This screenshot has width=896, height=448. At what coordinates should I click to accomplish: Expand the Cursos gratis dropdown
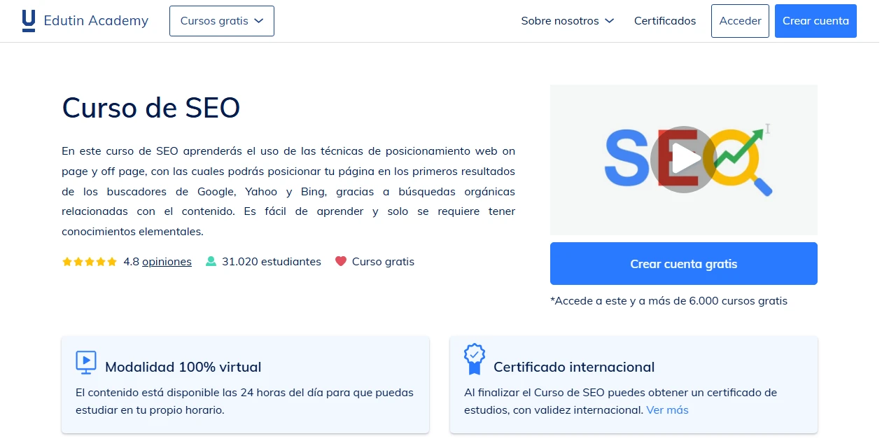222,21
